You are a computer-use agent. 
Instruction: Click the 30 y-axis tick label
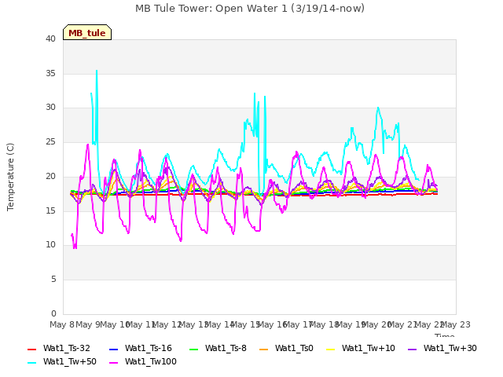click(x=50, y=108)
